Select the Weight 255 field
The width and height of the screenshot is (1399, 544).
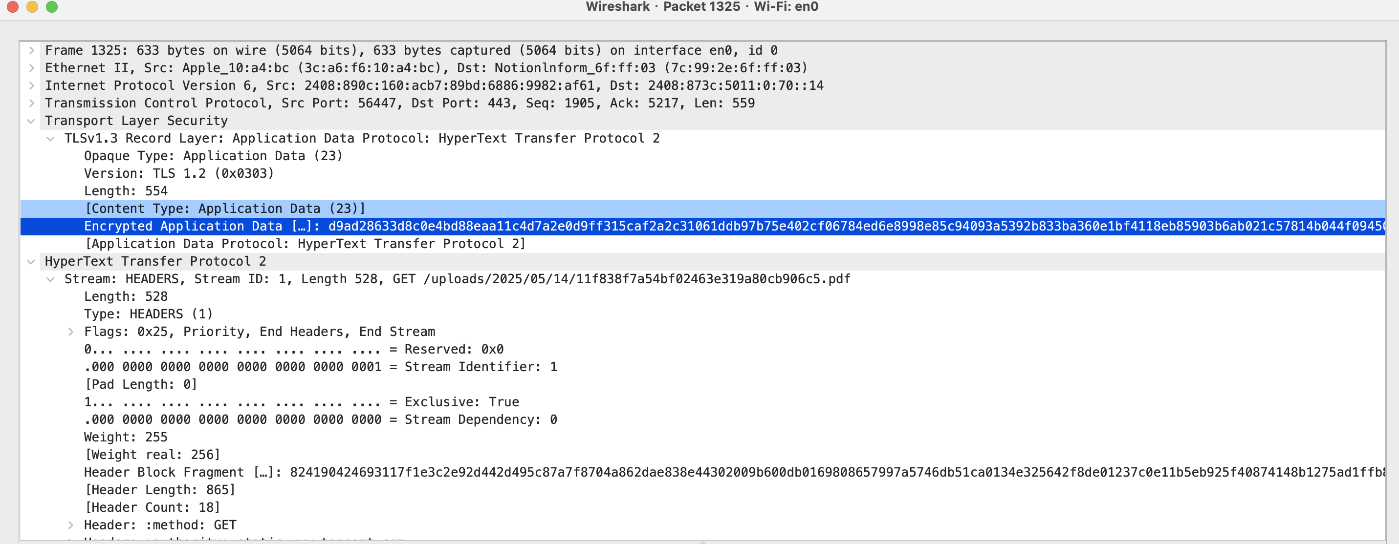point(703,437)
